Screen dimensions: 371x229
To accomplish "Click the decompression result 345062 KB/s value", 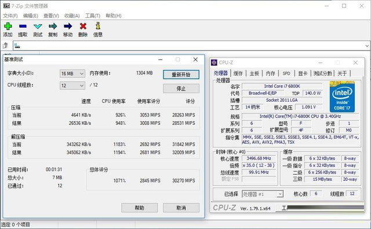I will tap(79, 152).
